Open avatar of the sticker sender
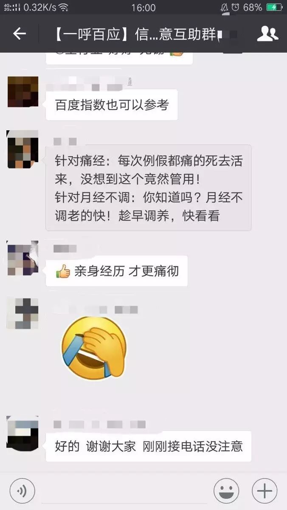The width and height of the screenshot is (287, 510). 23,313
